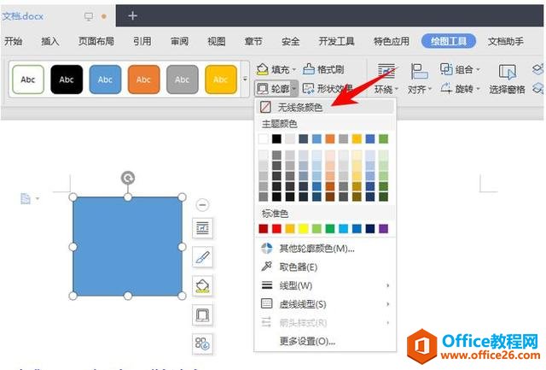Open a new tab with the plus icon
This screenshot has width=546, height=370.
(x=132, y=15)
